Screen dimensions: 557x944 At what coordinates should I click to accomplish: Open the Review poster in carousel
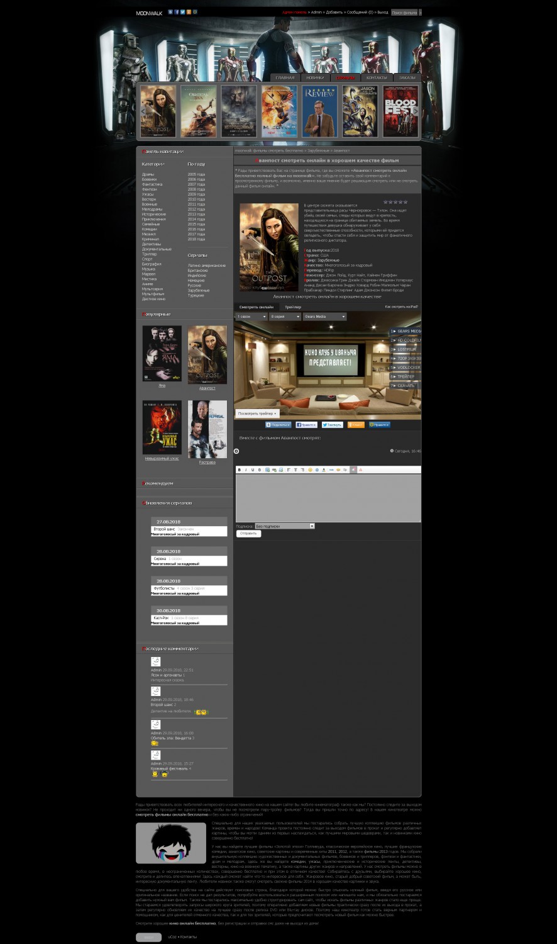pyautogui.click(x=319, y=111)
